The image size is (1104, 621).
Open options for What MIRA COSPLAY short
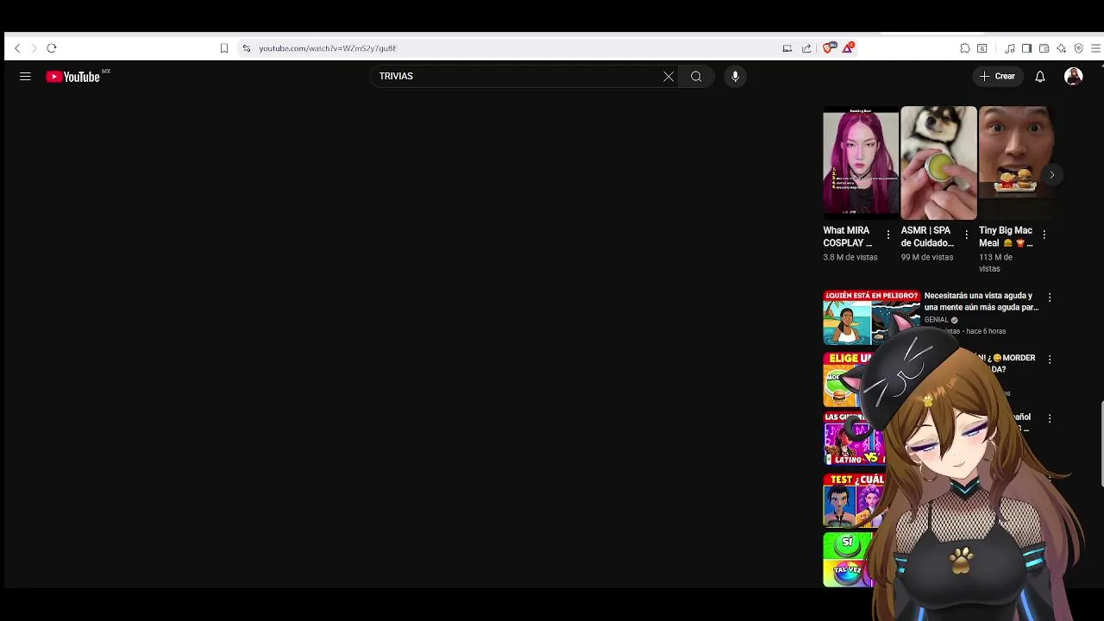pyautogui.click(x=888, y=235)
